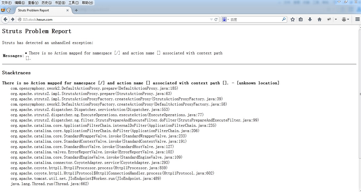Click the Http11ConnectionHandler.process stack line
This screenshot has width=361, height=192.
point(112,173)
